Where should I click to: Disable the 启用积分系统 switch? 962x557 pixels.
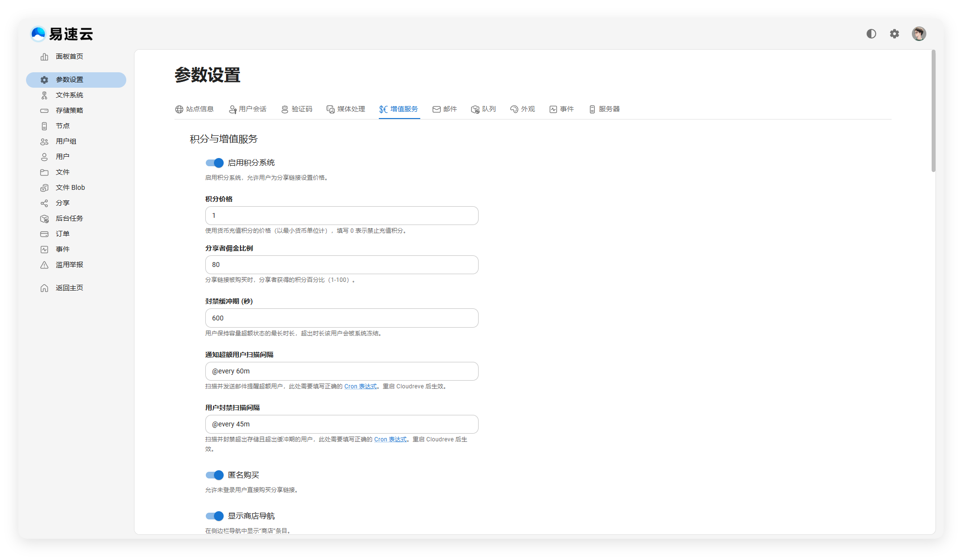coord(214,163)
